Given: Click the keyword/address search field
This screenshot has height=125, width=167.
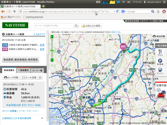Looking at the screenshot, I should tap(54, 26).
